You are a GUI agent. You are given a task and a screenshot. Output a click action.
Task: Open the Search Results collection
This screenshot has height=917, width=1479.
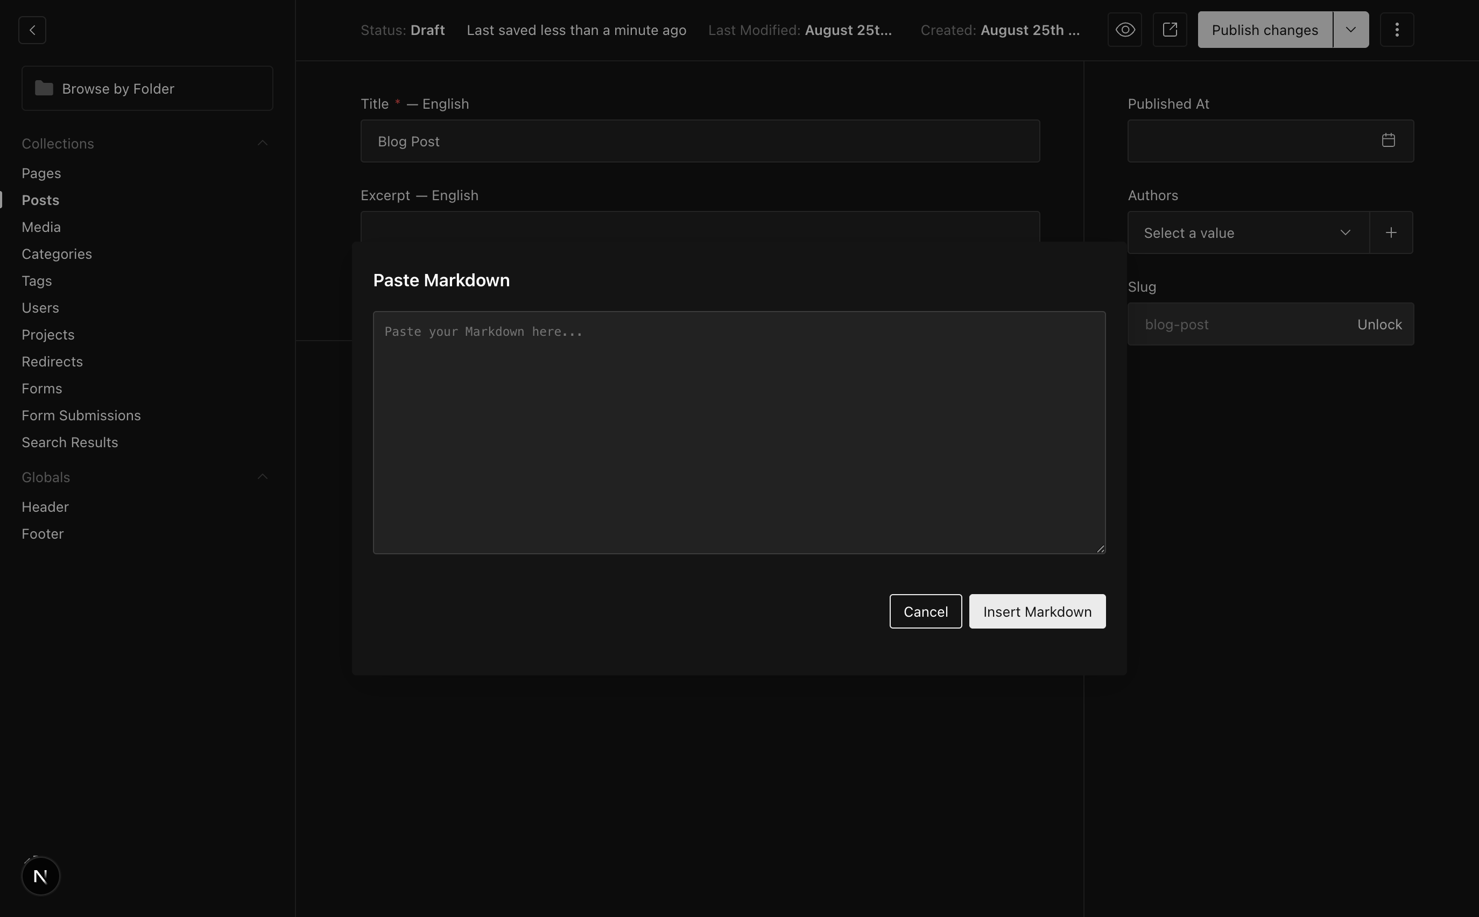70,442
